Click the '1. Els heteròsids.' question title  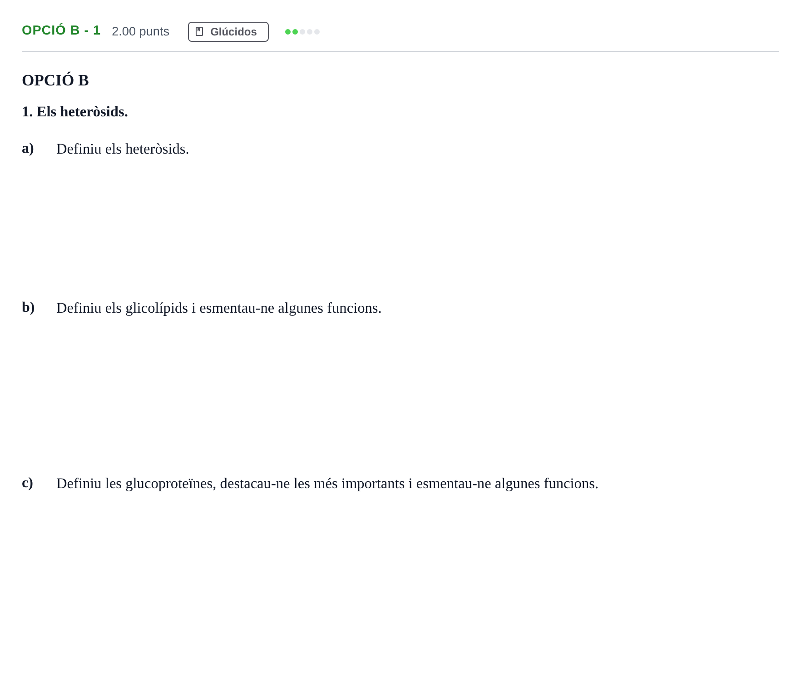click(x=75, y=112)
